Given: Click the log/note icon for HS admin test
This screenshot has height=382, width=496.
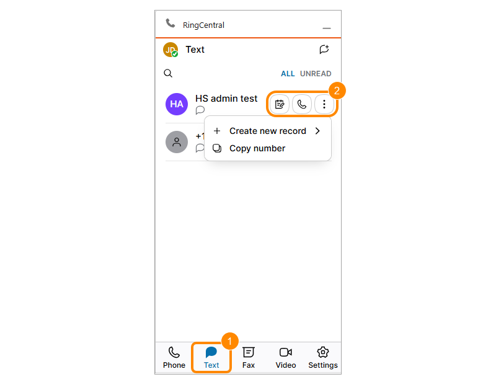Looking at the screenshot, I should (x=280, y=104).
